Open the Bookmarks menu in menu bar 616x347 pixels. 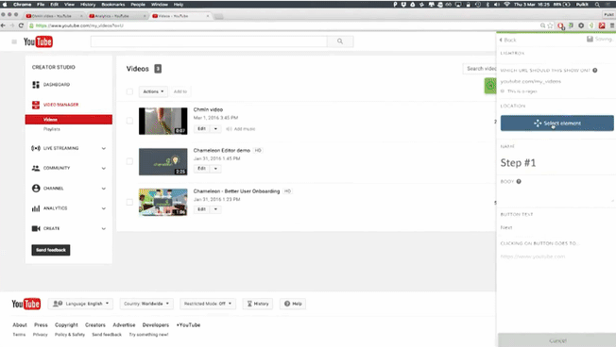pos(113,5)
